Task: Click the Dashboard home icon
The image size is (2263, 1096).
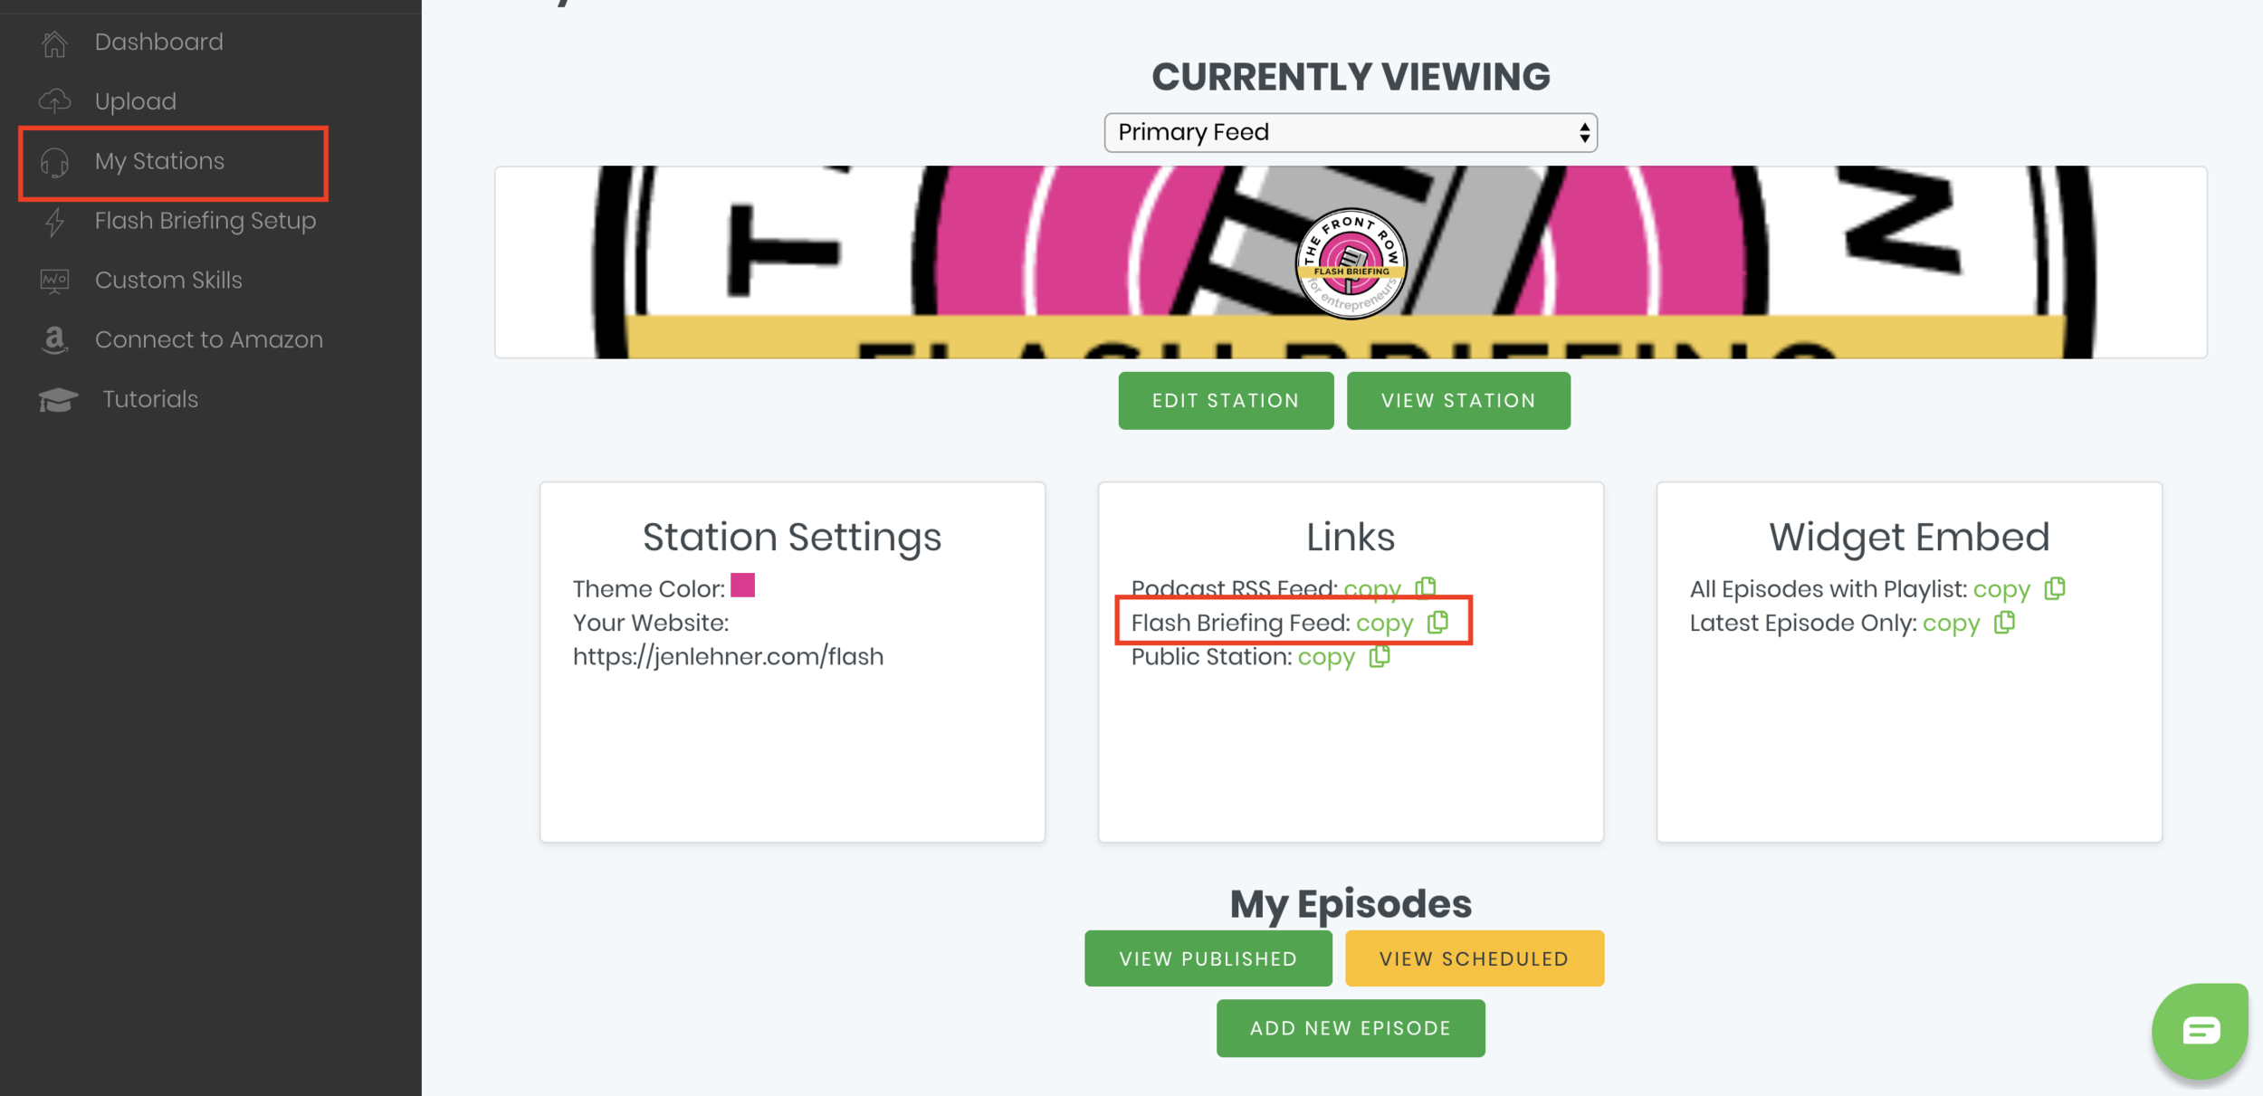Action: pos(55,43)
